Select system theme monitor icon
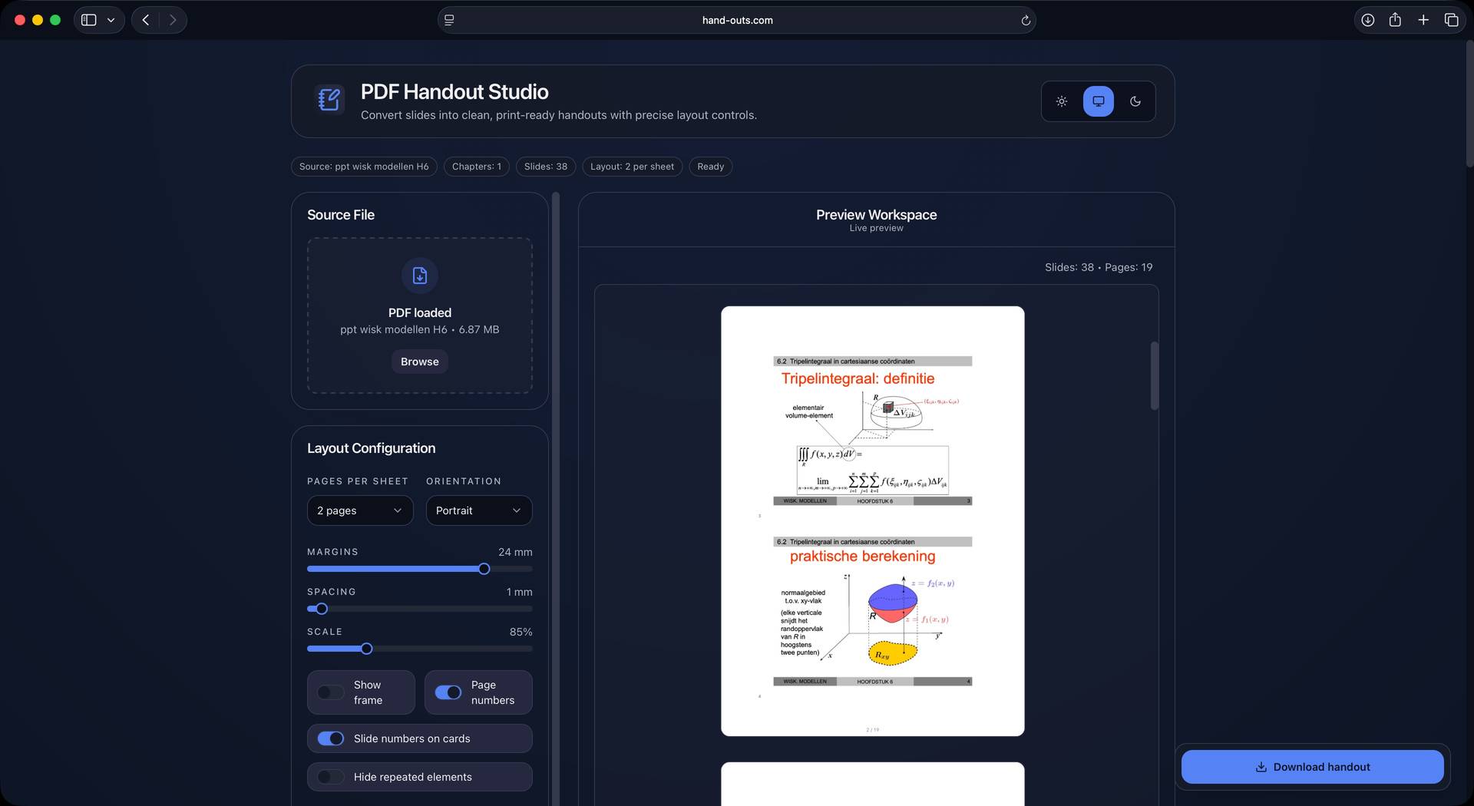The image size is (1474, 806). coord(1099,101)
